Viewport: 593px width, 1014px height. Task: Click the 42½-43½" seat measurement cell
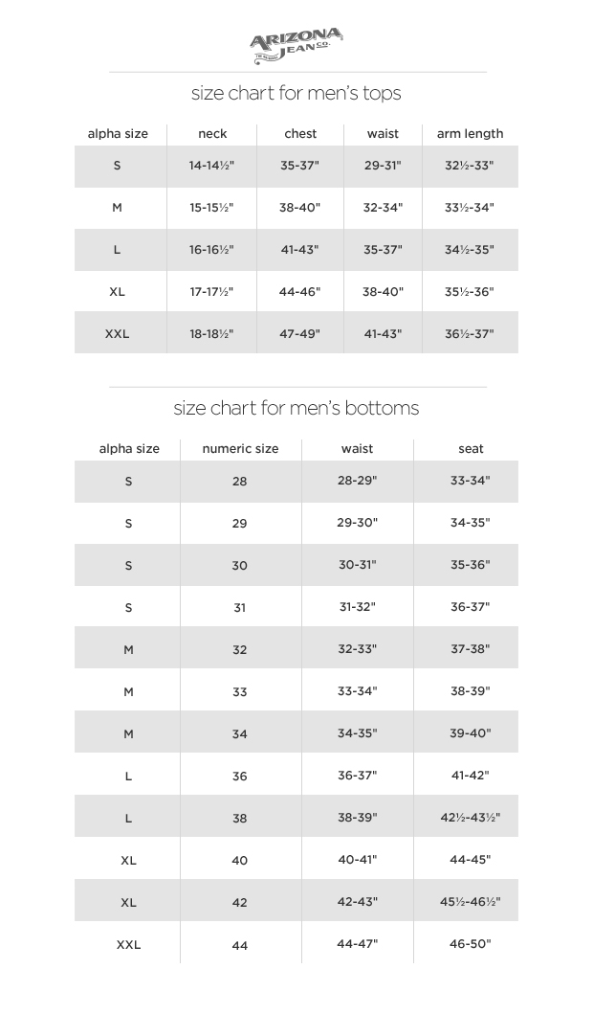tap(470, 818)
